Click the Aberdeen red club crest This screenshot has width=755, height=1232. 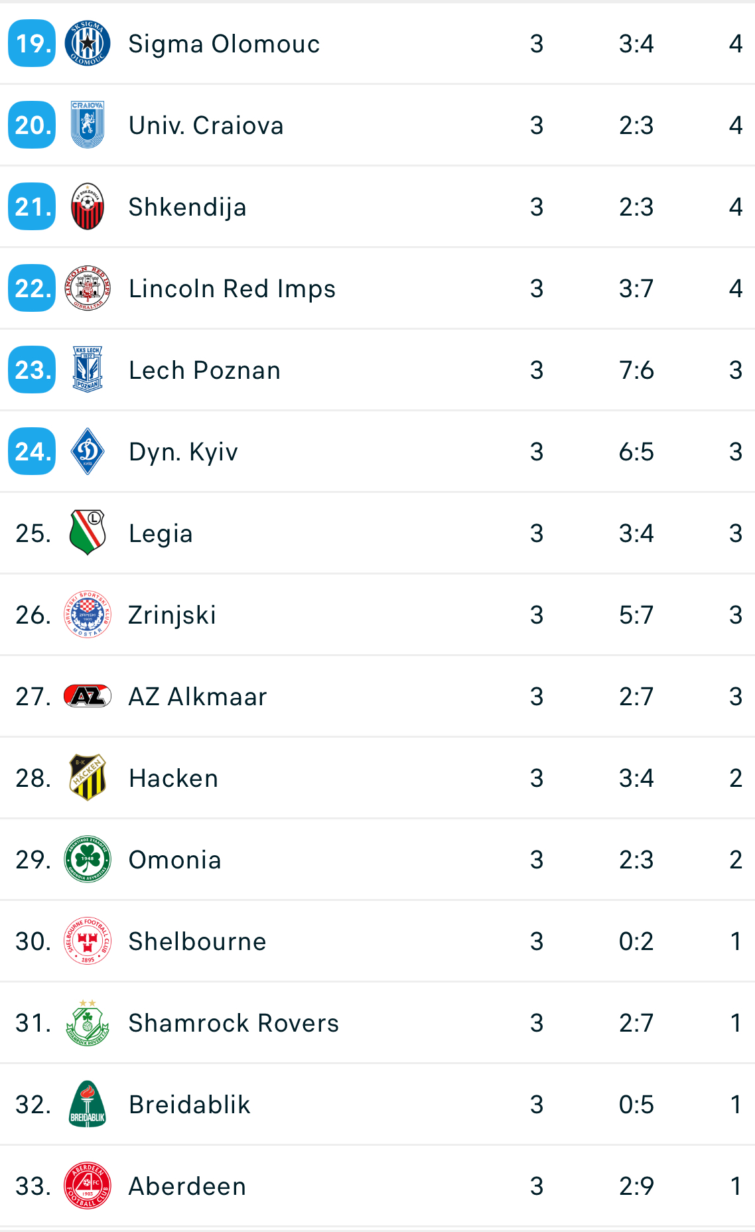pyautogui.click(x=88, y=1186)
